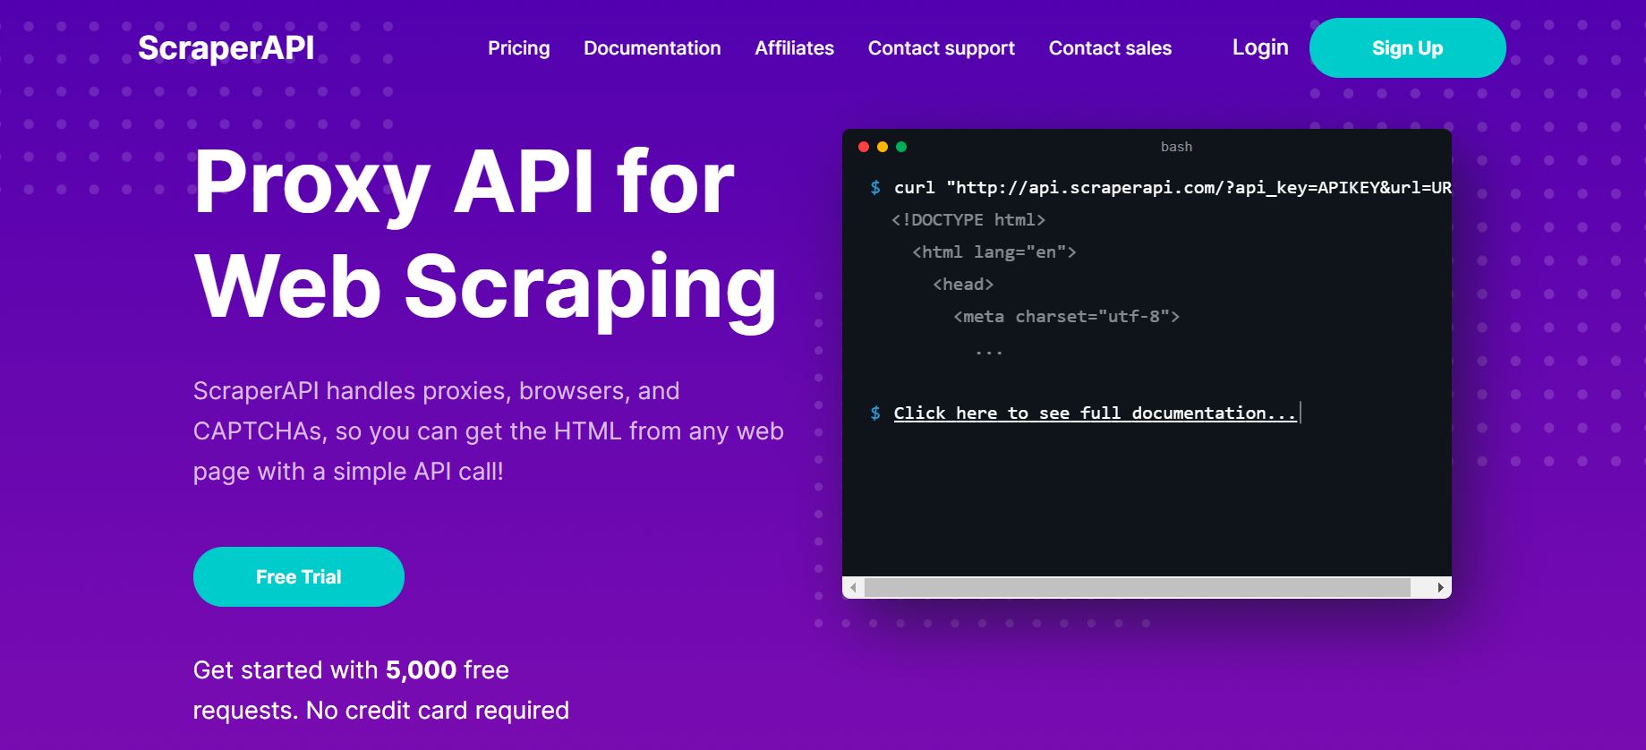Click the green dot in the terminal window

click(x=901, y=147)
